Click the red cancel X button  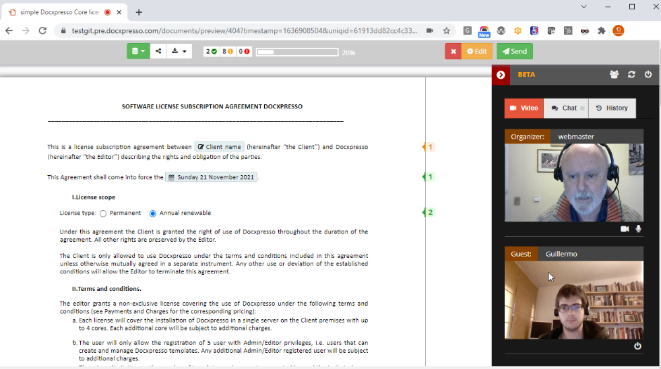453,51
